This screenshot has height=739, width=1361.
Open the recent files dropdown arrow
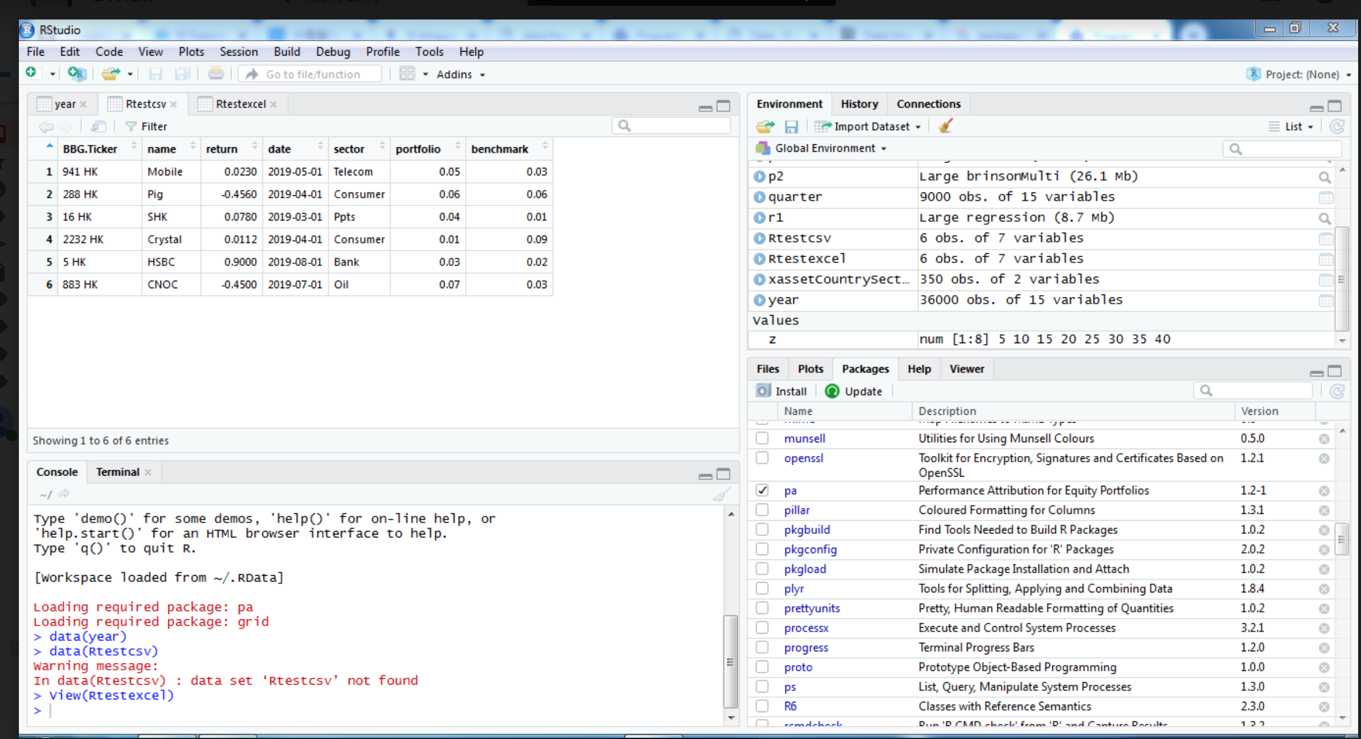pyautogui.click(x=130, y=74)
